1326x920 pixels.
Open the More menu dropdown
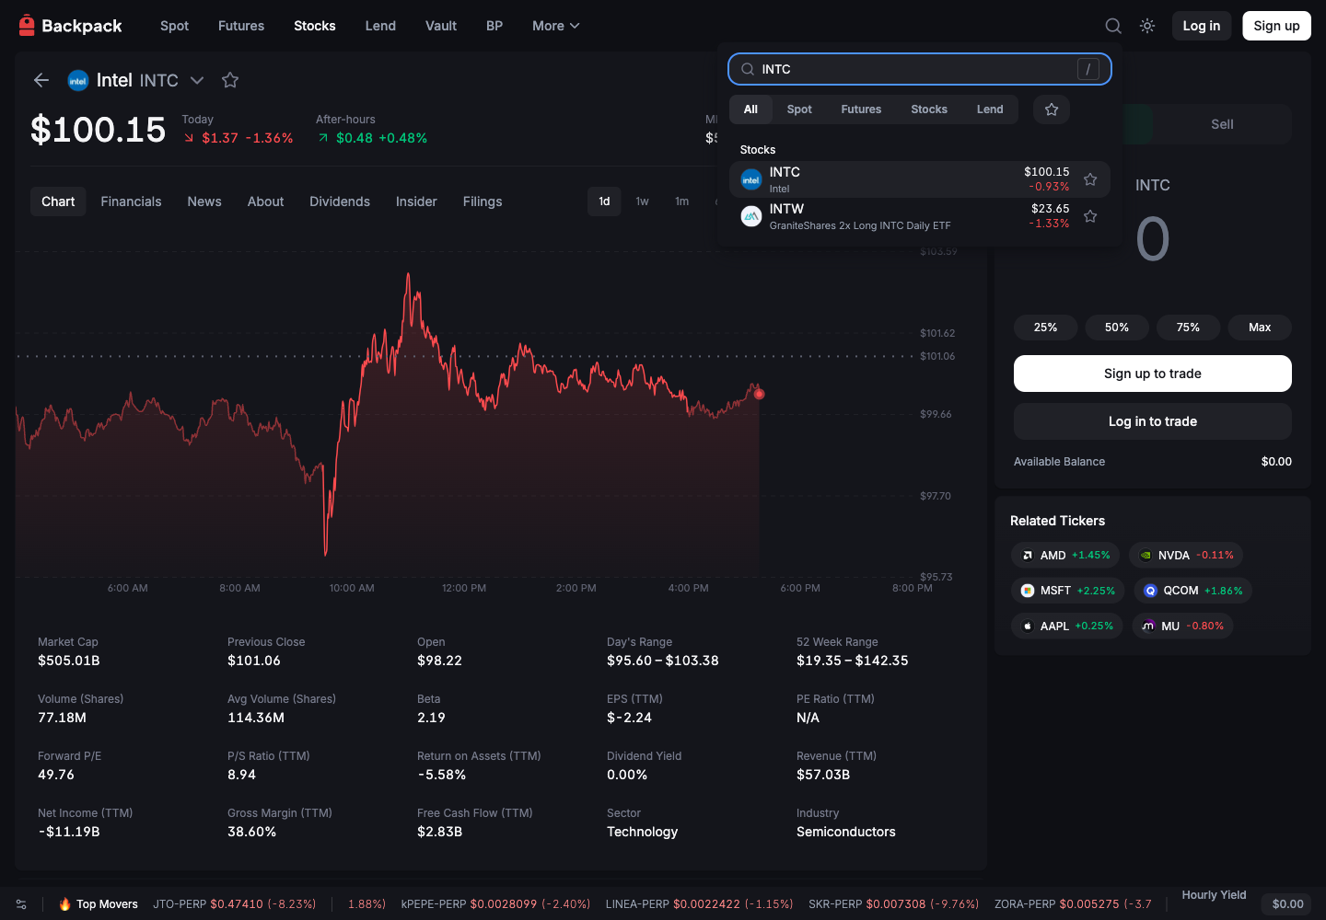(556, 26)
